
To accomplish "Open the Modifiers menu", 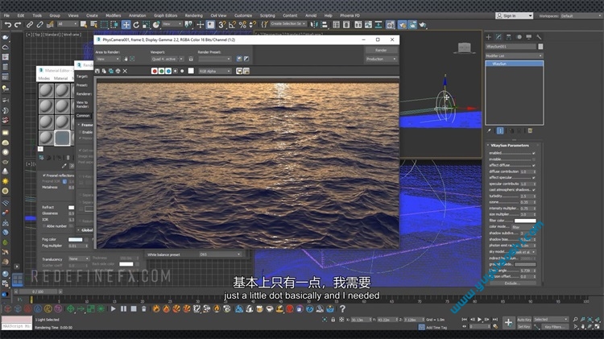I will tap(114, 15).
